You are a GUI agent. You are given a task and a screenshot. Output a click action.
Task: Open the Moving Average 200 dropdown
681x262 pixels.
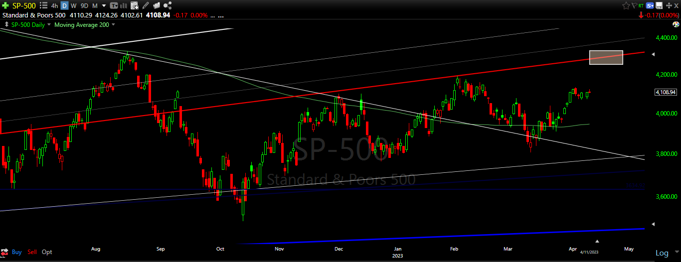point(113,24)
